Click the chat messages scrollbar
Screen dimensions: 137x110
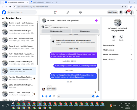pos(99,79)
